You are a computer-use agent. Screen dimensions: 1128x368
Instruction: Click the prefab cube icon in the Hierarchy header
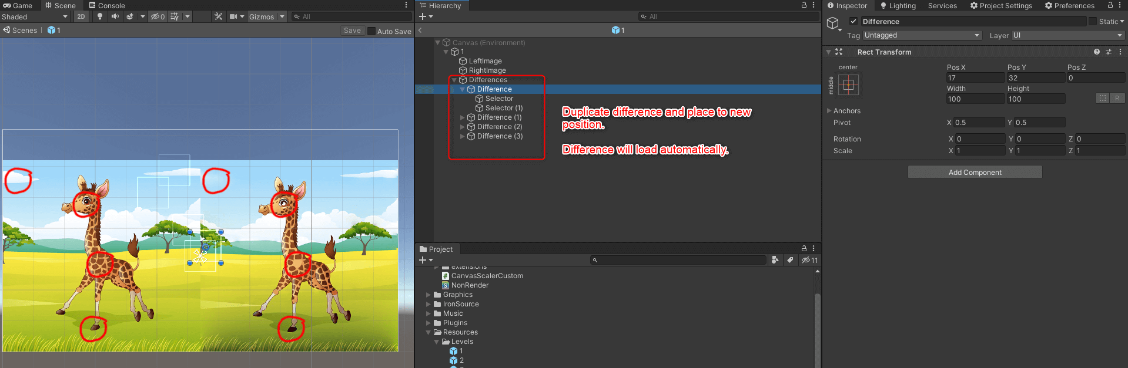click(x=615, y=30)
